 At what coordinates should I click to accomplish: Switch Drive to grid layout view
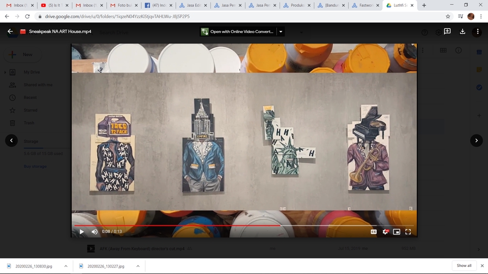coord(443,50)
